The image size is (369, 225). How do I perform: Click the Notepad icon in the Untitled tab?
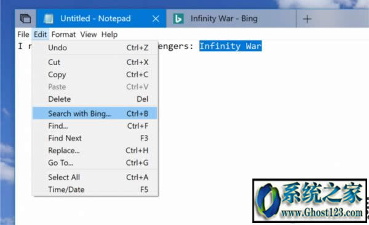click(x=49, y=18)
